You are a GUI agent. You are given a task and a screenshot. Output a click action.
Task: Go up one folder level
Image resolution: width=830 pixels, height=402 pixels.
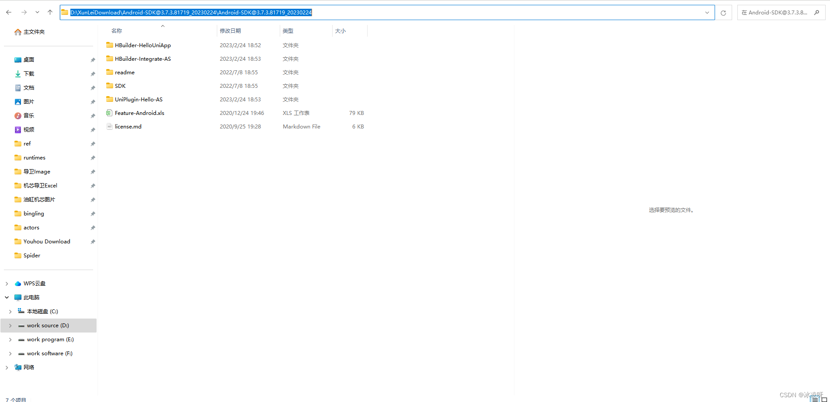pyautogui.click(x=50, y=12)
